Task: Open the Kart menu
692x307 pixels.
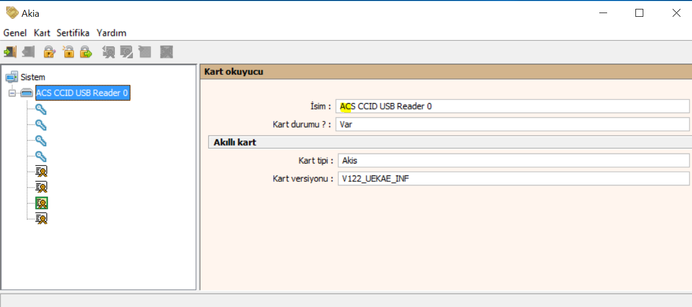Action: pyautogui.click(x=42, y=32)
